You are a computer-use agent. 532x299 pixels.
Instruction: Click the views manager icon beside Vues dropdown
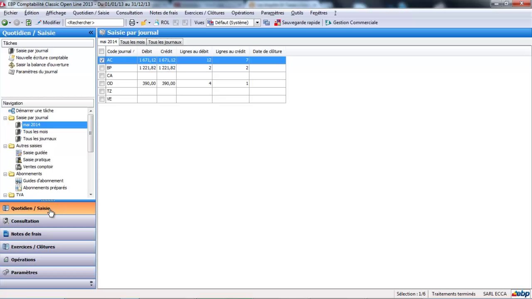point(267,23)
